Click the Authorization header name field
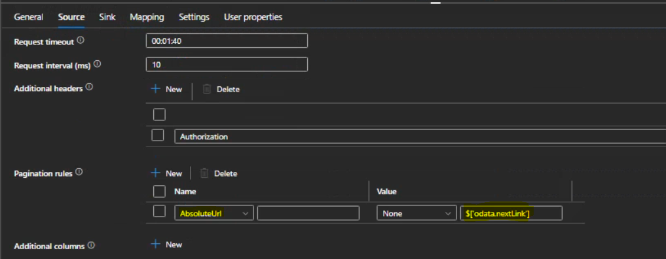The image size is (666, 259). (420, 137)
